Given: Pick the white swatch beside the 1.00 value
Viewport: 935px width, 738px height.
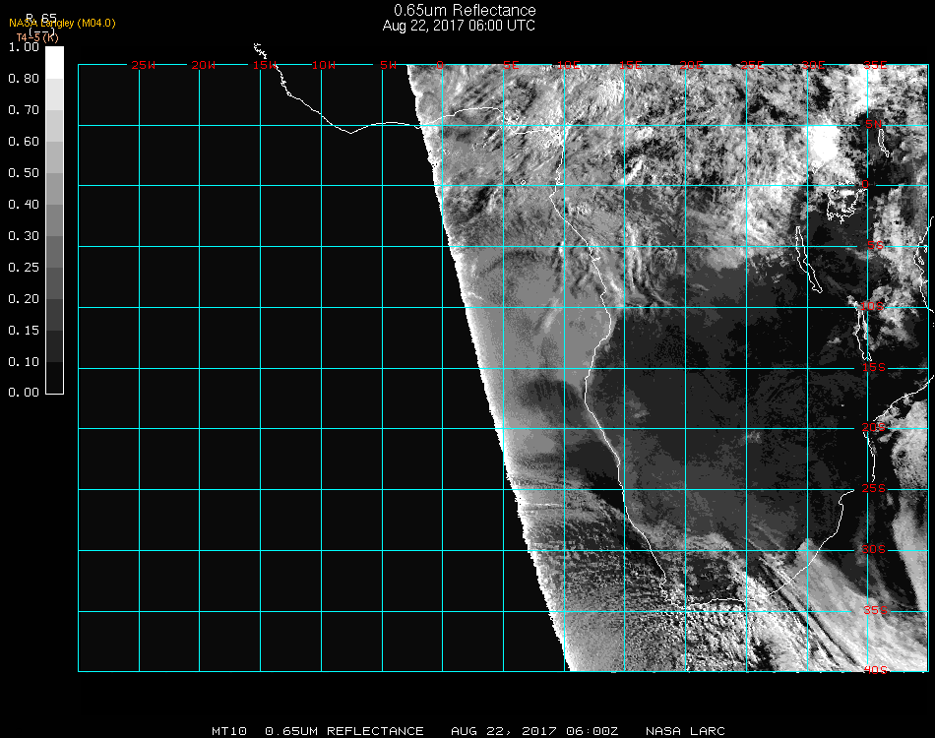Looking at the screenshot, I should coord(54,62).
